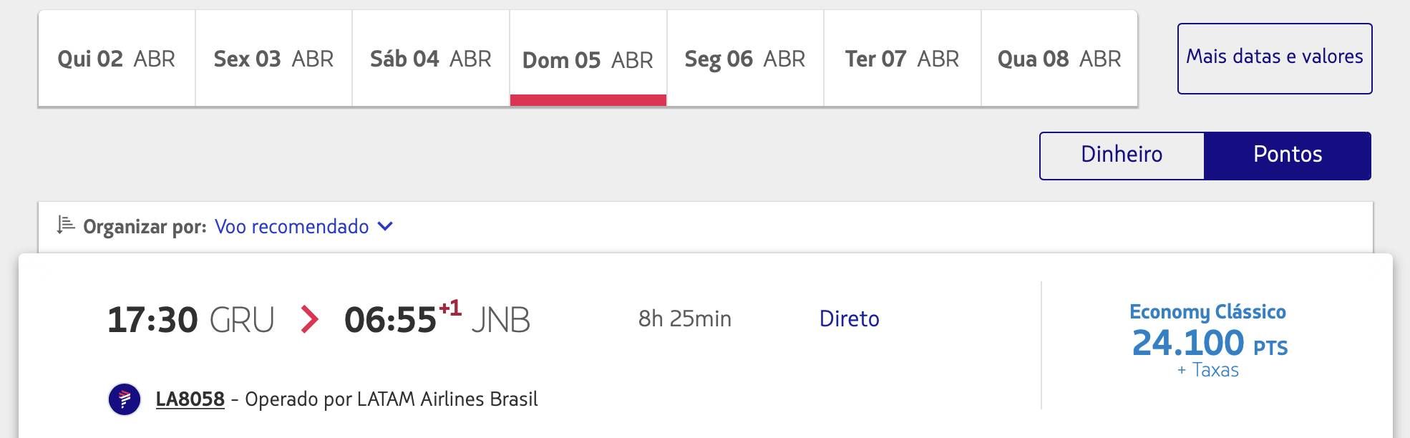Switch price display to Dinheiro

[1122, 155]
